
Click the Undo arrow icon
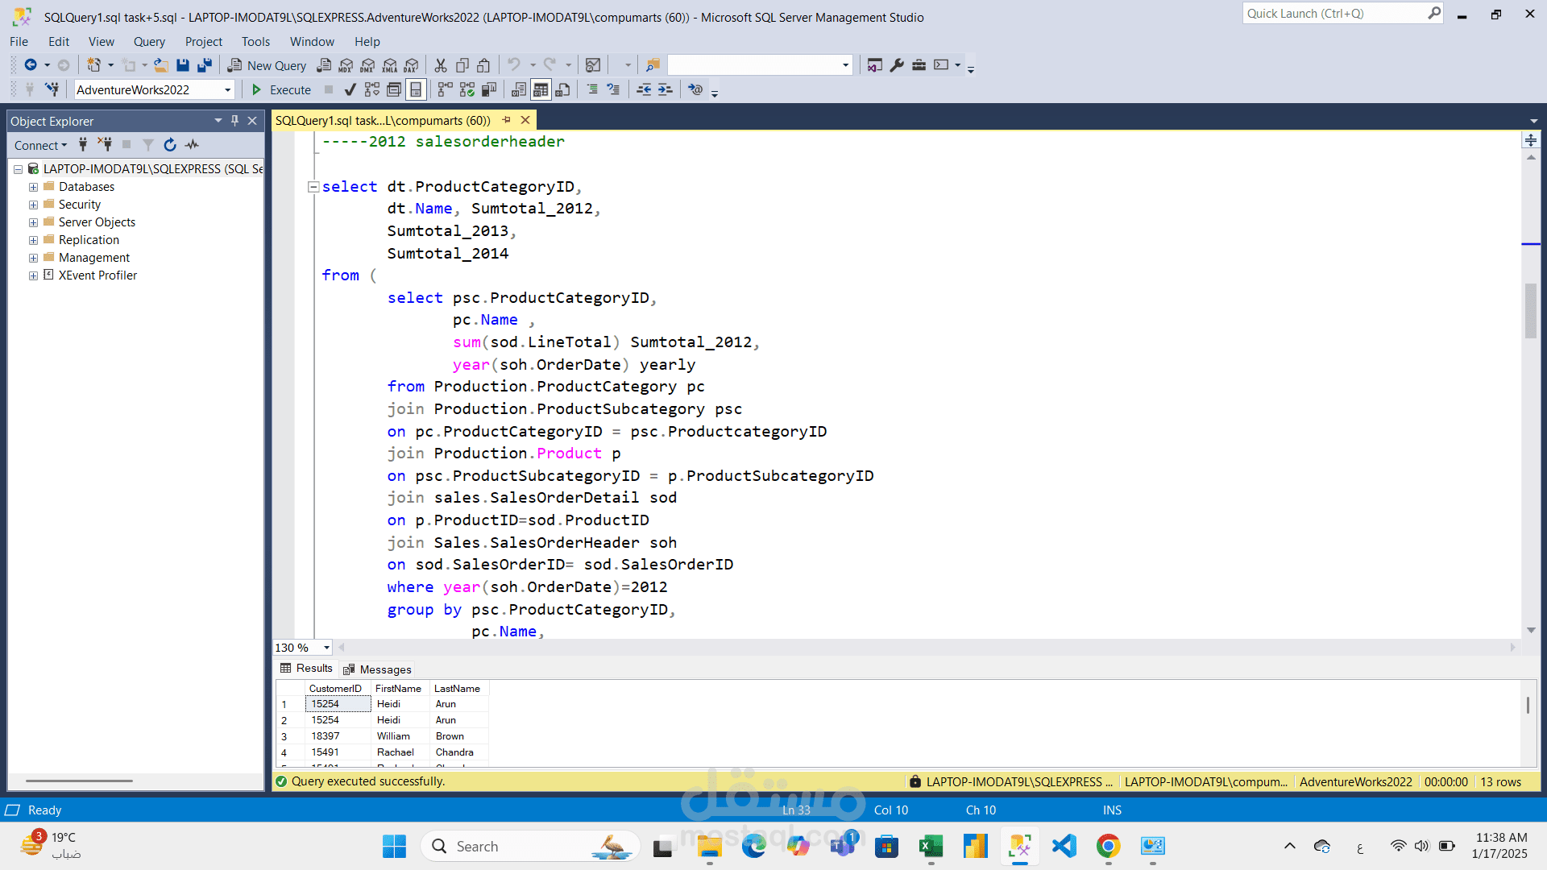pyautogui.click(x=514, y=65)
